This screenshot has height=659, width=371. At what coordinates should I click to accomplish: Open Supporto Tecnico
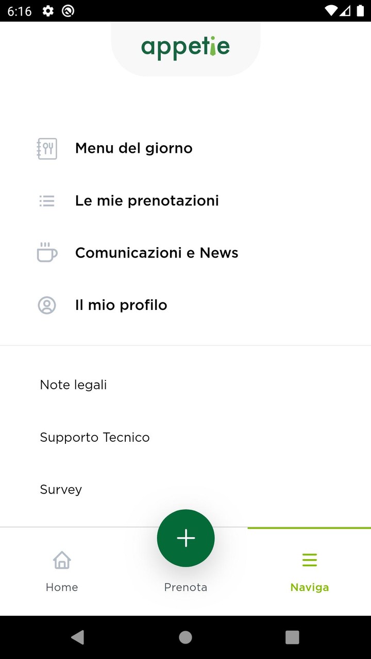[x=95, y=438]
